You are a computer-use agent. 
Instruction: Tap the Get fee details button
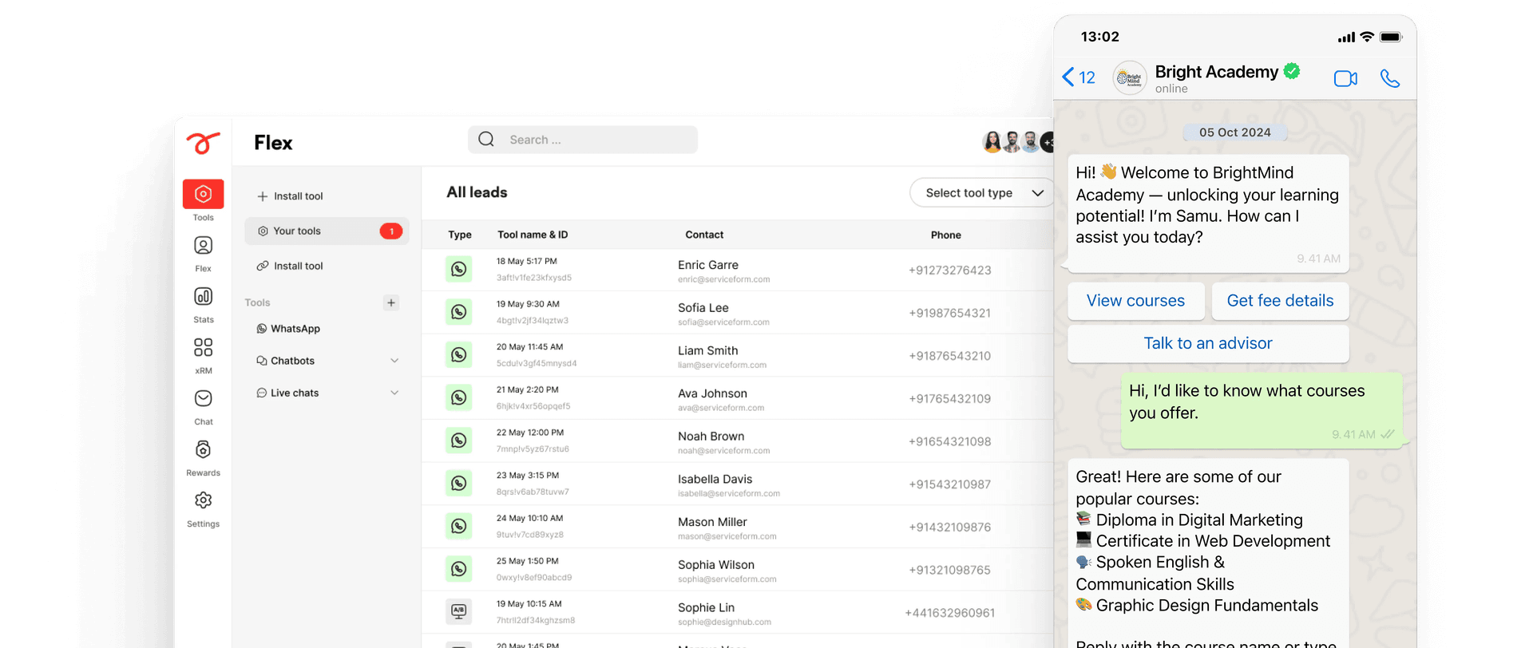pos(1280,301)
